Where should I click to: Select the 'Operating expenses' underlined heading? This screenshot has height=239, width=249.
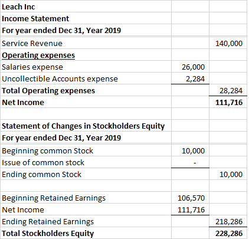pos(38,55)
